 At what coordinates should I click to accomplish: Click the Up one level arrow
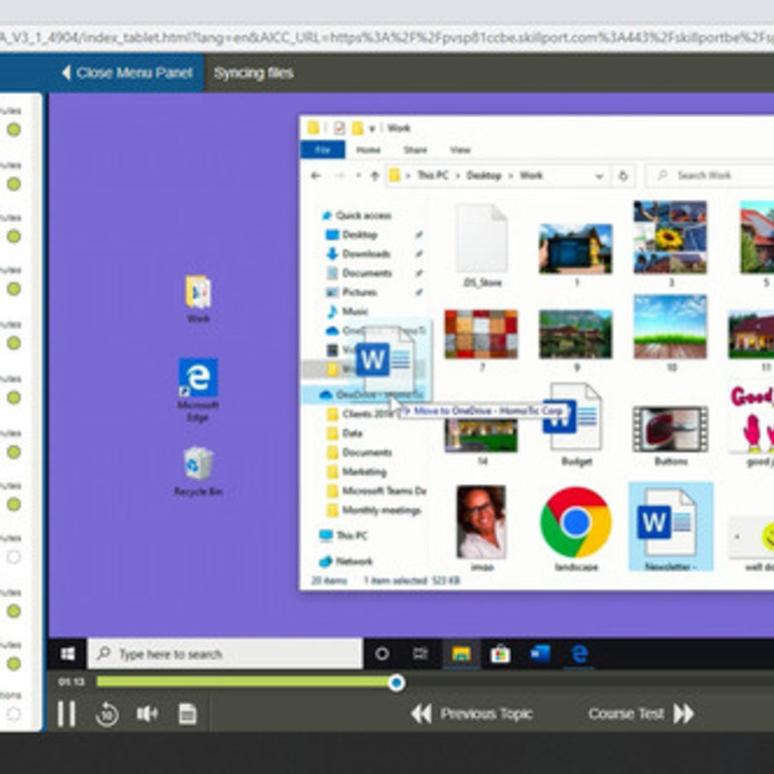pyautogui.click(x=374, y=175)
